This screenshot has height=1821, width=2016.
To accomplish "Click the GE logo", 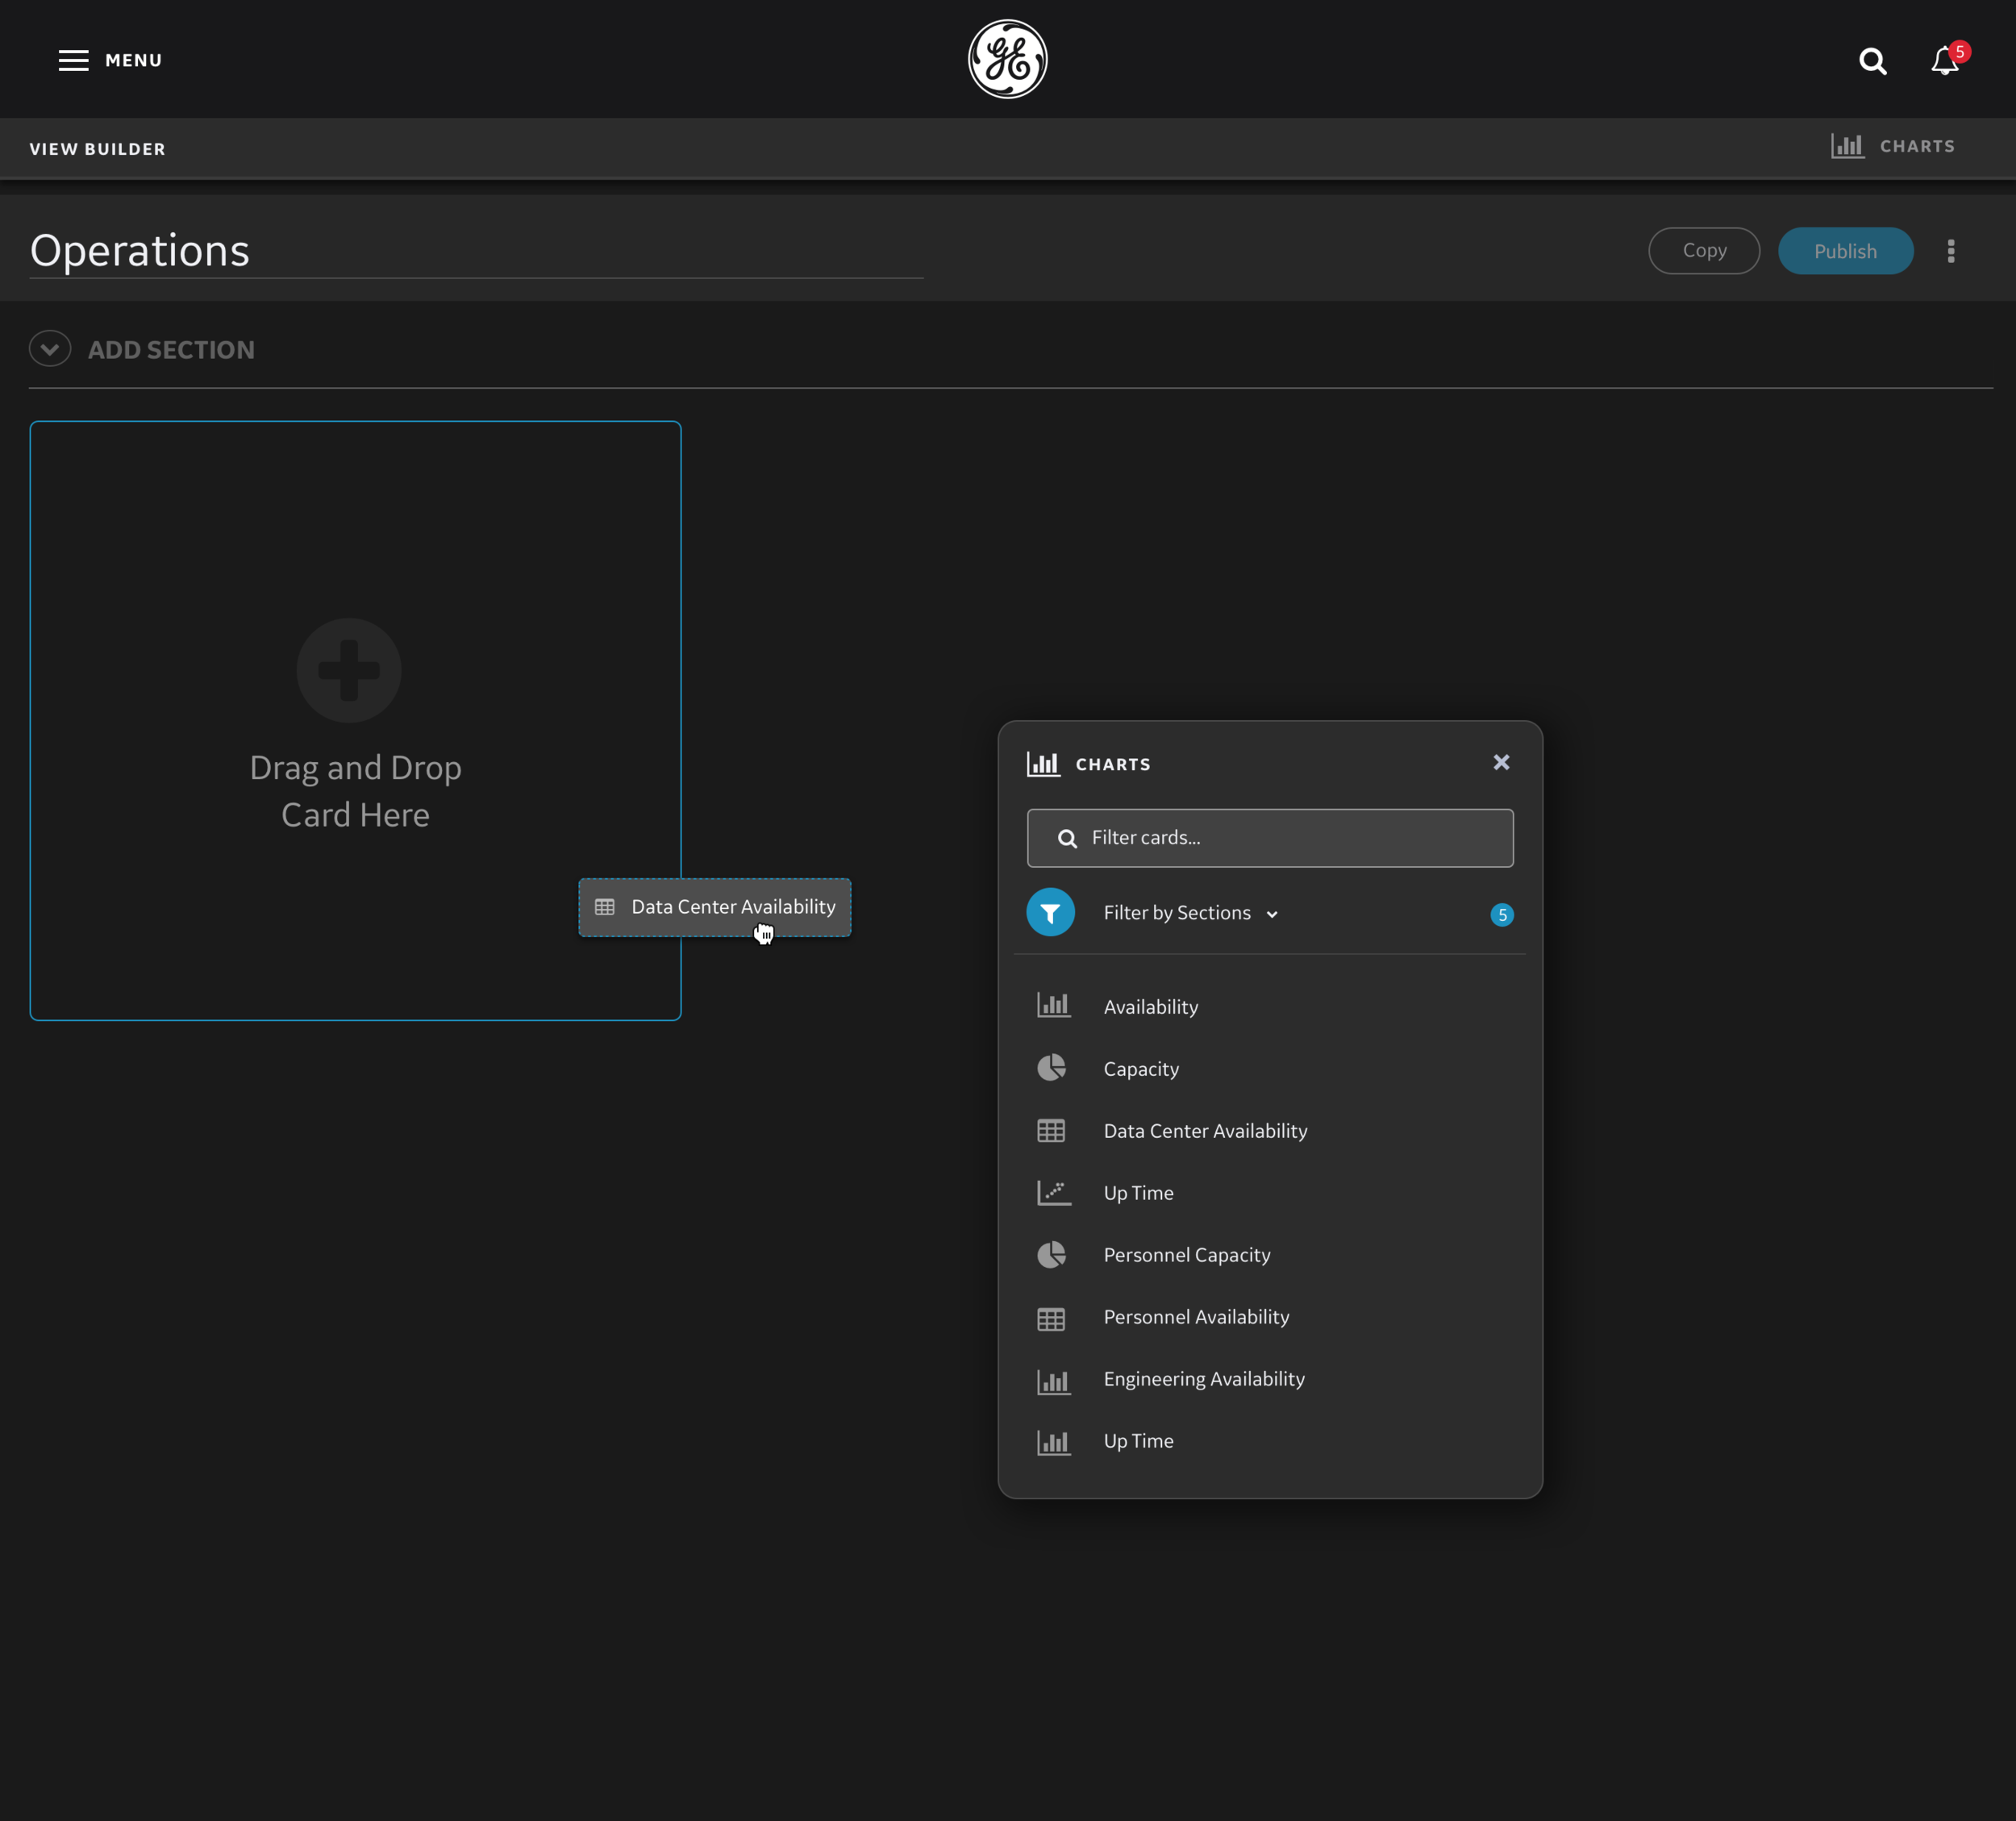I will (1007, 60).
